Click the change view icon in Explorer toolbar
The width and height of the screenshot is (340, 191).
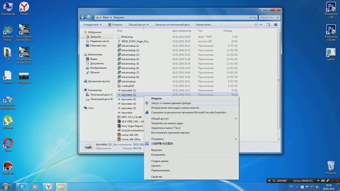point(256,25)
